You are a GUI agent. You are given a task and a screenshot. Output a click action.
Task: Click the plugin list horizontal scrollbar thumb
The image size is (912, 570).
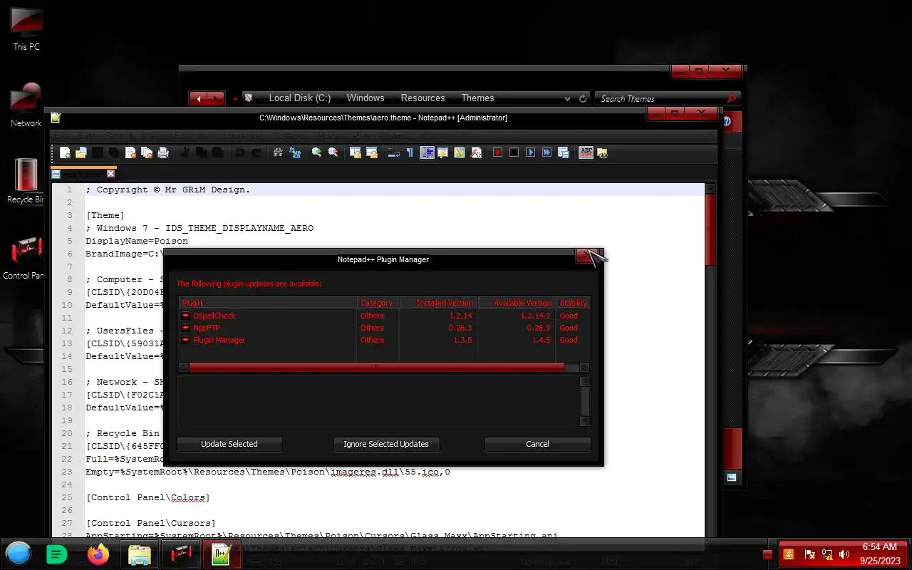click(x=376, y=368)
